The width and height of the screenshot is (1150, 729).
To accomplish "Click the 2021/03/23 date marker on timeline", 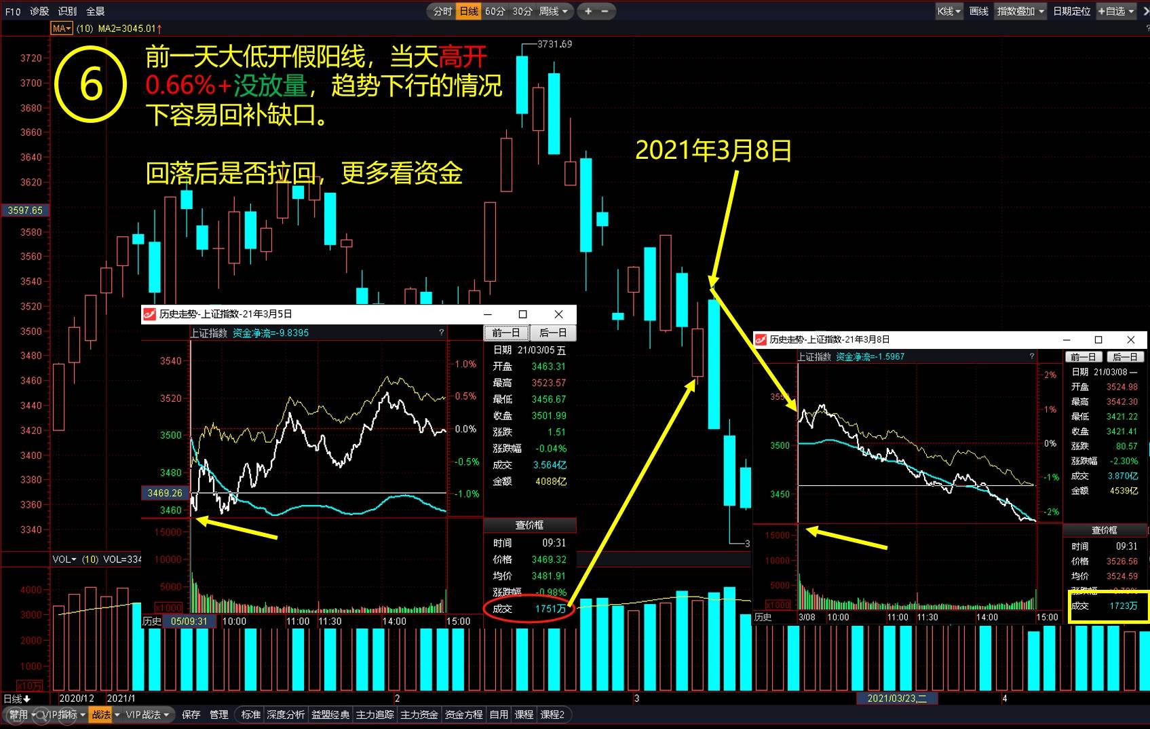I will click(x=896, y=698).
